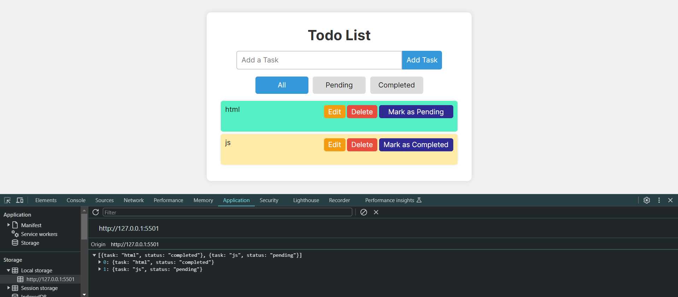The height and width of the screenshot is (297, 678).
Task: Open the Security tab
Action: click(269, 200)
